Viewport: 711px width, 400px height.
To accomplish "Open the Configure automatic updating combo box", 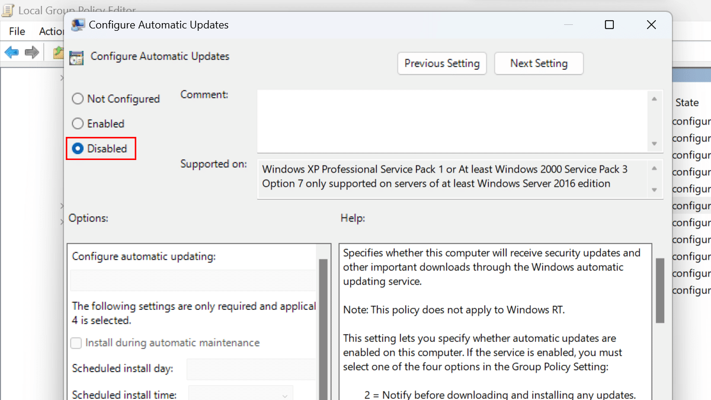I will tap(193, 280).
